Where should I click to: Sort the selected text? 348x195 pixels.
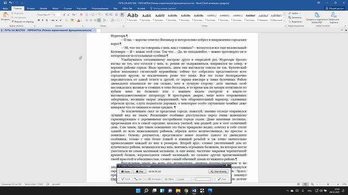[x=117, y=15]
